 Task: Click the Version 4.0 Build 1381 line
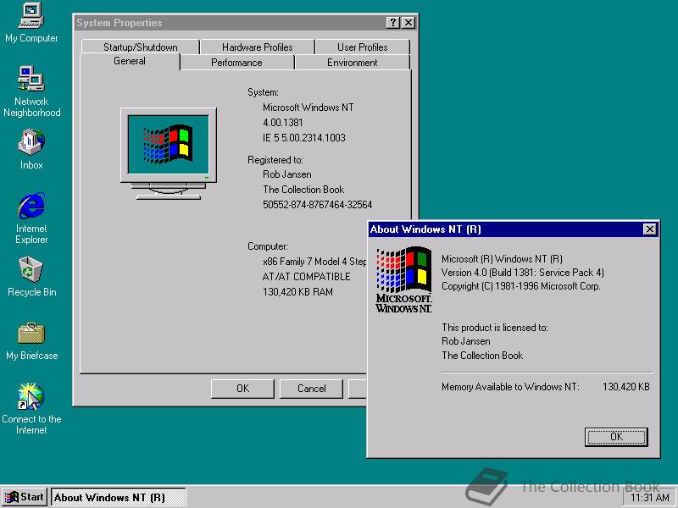(x=522, y=273)
